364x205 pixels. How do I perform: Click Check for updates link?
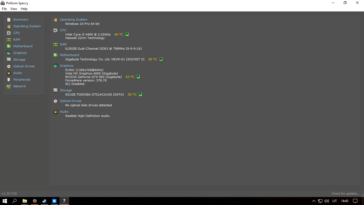tap(345, 194)
